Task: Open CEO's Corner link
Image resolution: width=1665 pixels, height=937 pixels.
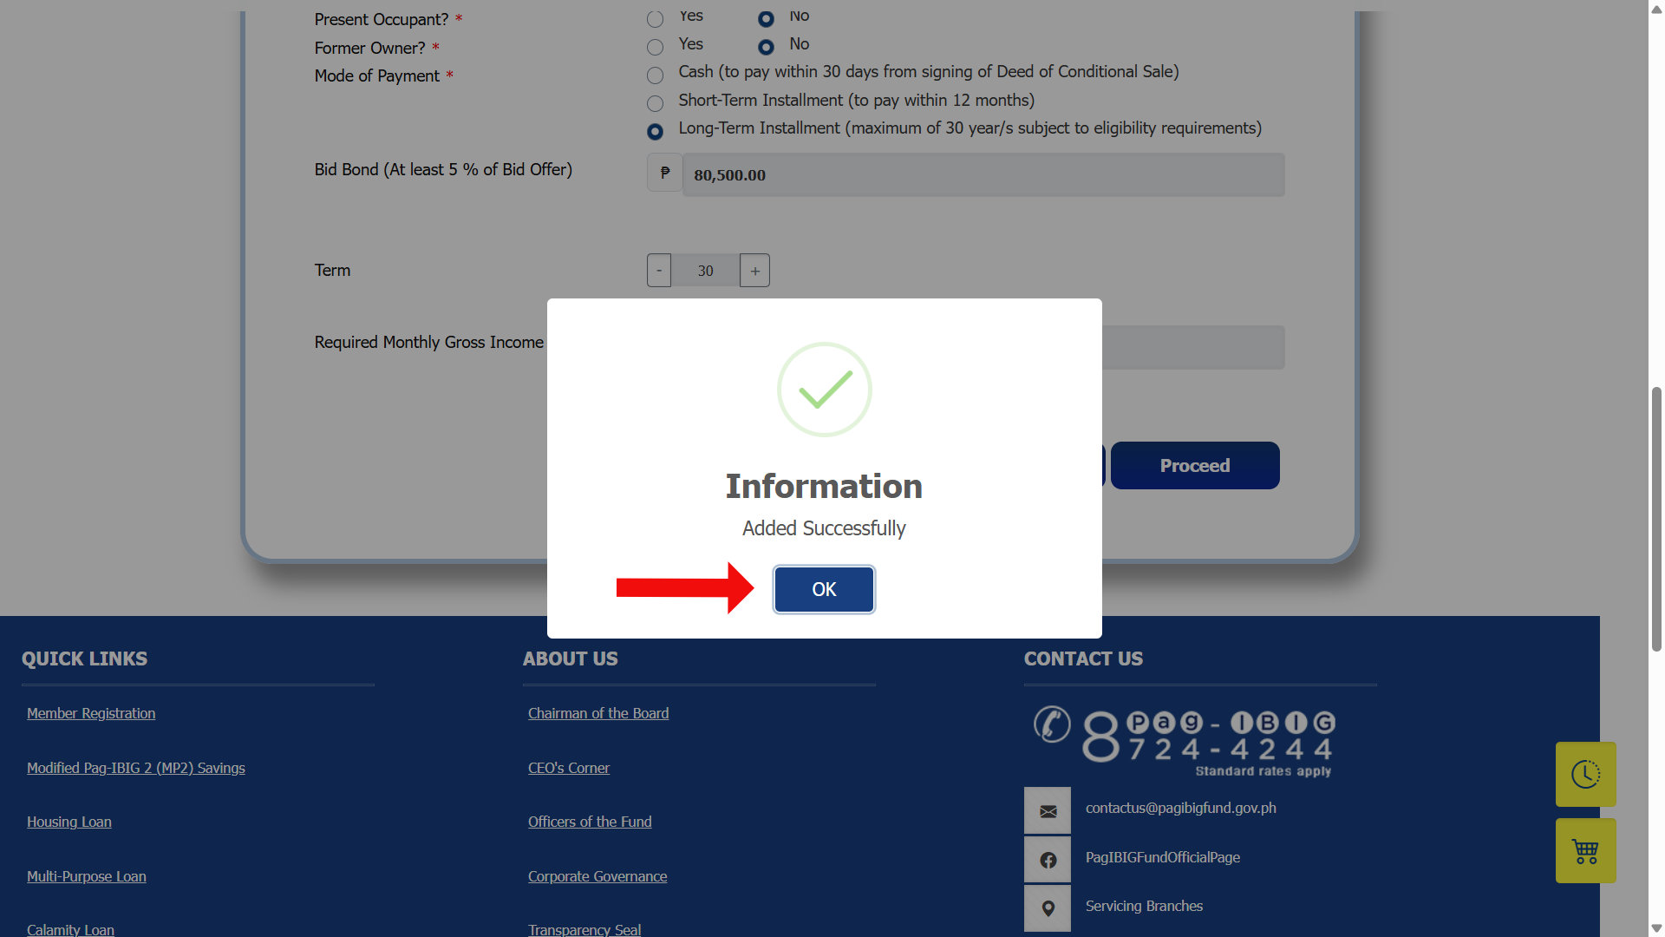Action: [569, 768]
